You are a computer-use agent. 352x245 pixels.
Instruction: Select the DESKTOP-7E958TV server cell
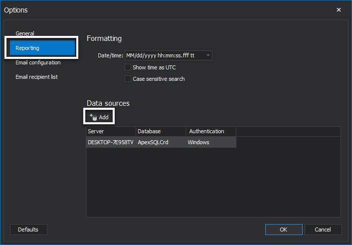(111, 142)
